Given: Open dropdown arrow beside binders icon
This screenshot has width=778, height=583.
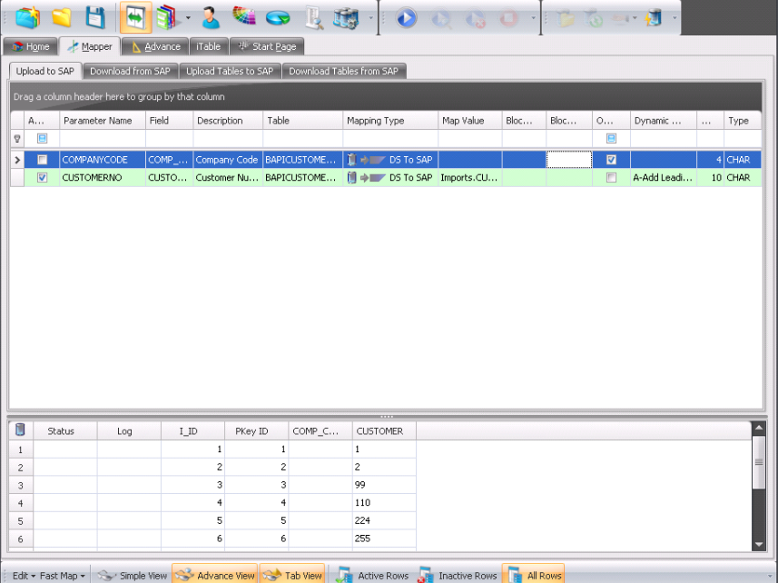Looking at the screenshot, I should [x=188, y=18].
